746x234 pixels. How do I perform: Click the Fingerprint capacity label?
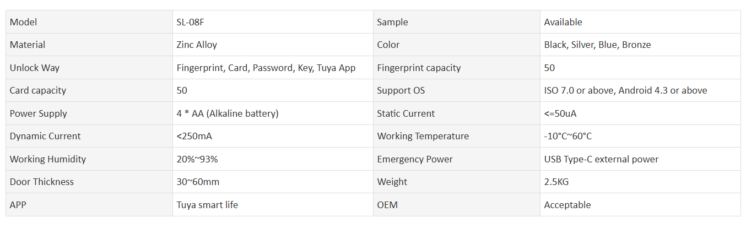click(419, 68)
